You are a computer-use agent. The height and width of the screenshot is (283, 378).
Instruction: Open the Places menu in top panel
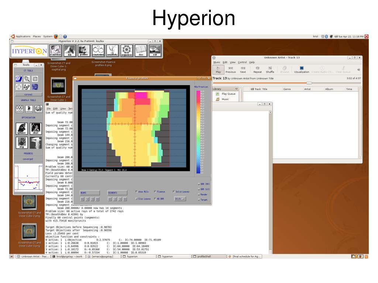coord(37,36)
